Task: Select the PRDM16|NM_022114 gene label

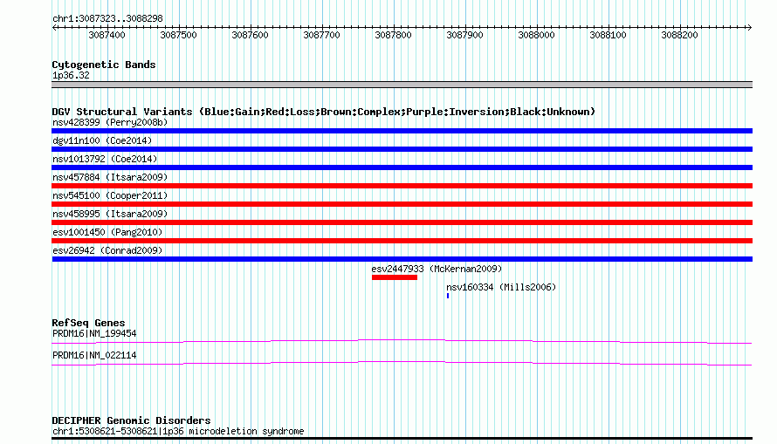Action: 94,355
